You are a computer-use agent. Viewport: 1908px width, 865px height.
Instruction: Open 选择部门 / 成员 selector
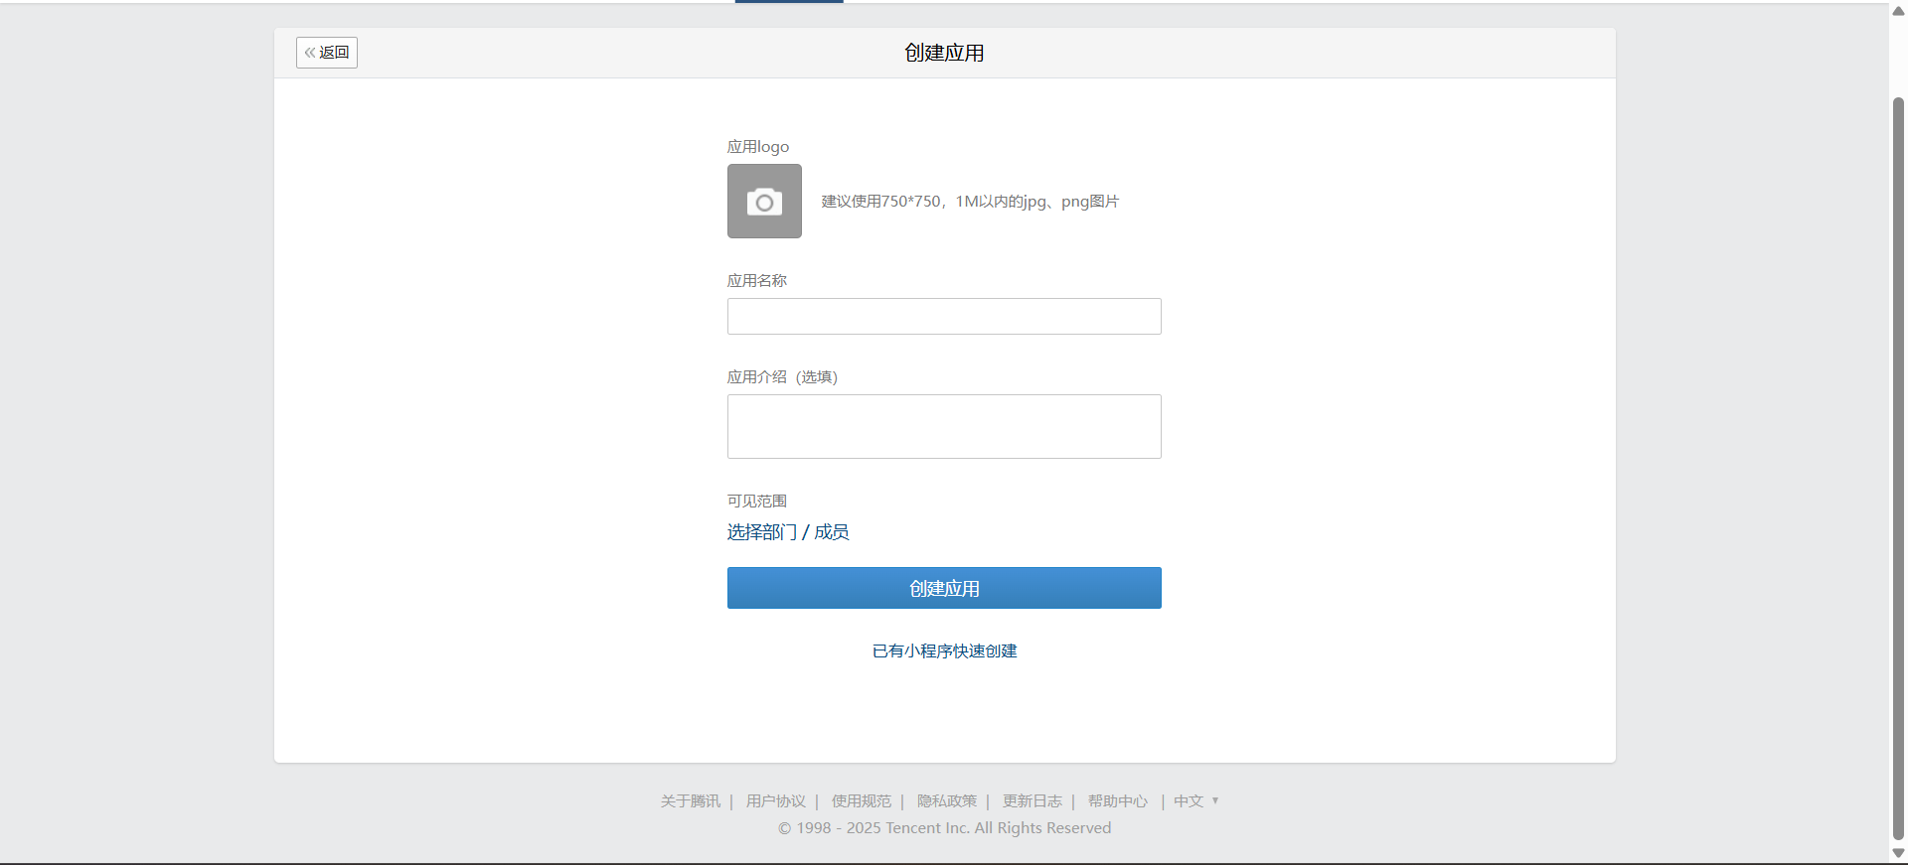point(788,532)
